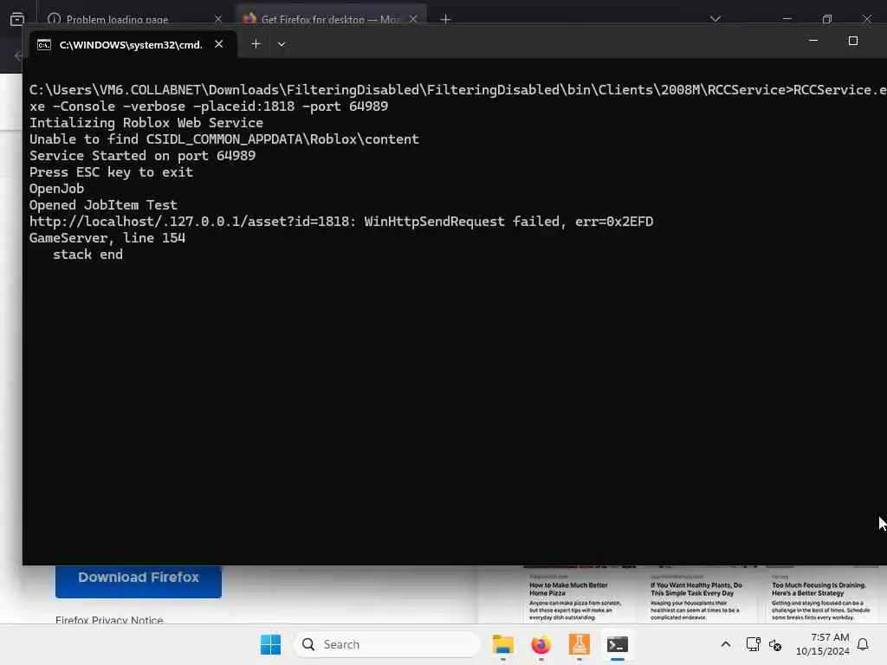Click the 'Service Started on port 64989' line
Viewport: 887px width, 665px height.
[x=143, y=156]
